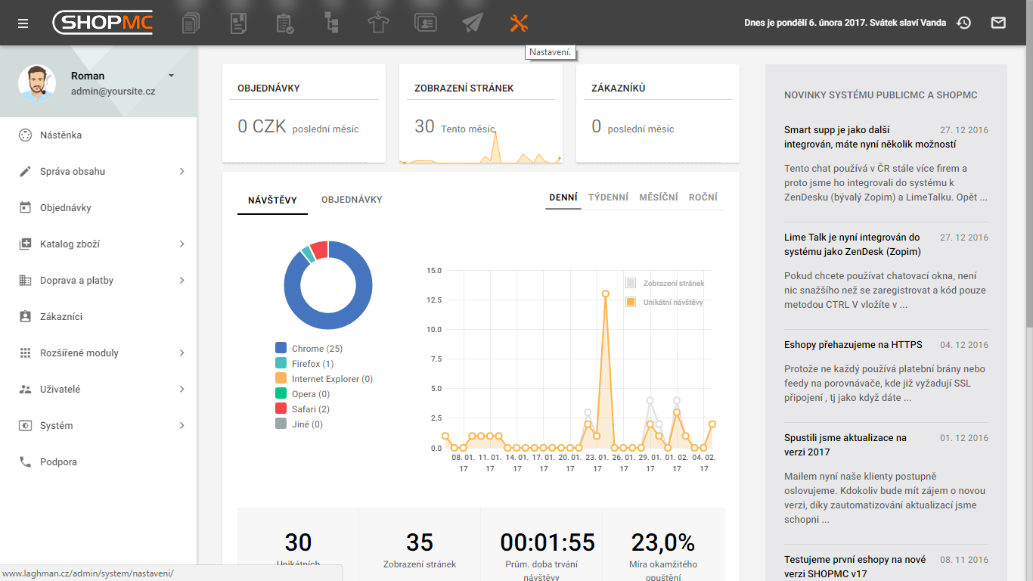Open the hierarchy tree icon in top bar
Image resolution: width=1033 pixels, height=581 pixels.
point(331,23)
